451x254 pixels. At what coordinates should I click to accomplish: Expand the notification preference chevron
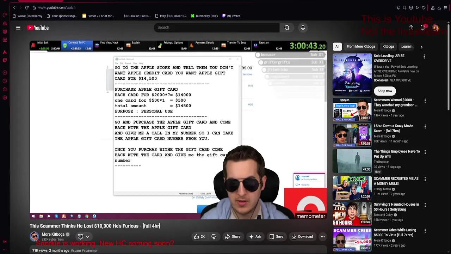pyautogui.click(x=87, y=237)
